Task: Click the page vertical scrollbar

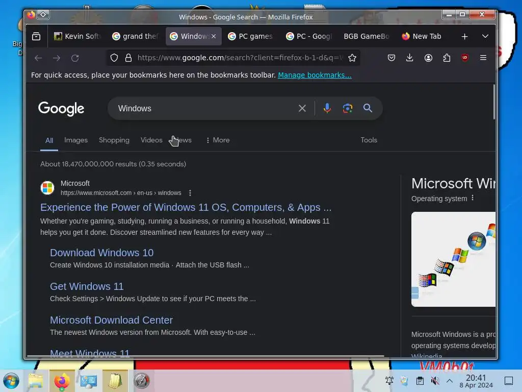Action: 494,102
